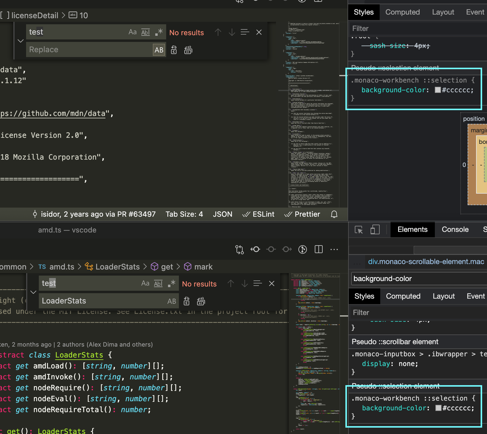This screenshot has width=487, height=434.
Task: Expand the lower find widget chevron
Action: tap(33, 292)
